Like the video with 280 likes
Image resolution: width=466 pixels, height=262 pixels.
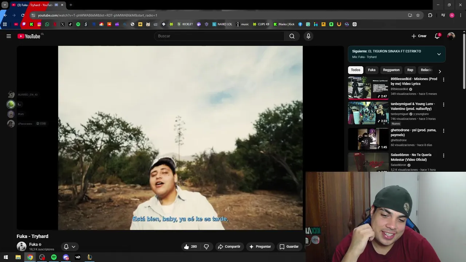pos(190,247)
